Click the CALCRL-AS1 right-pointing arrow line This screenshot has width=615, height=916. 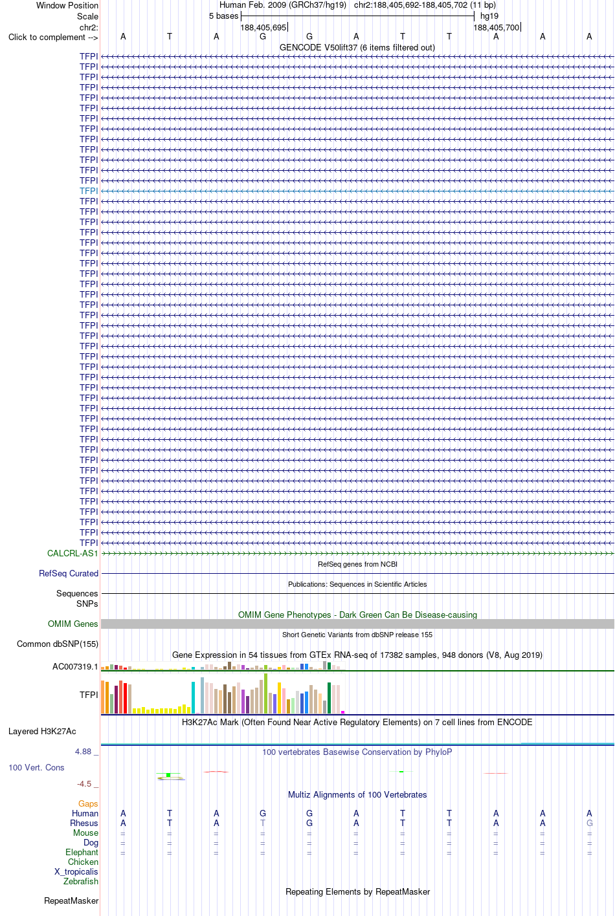(357, 553)
